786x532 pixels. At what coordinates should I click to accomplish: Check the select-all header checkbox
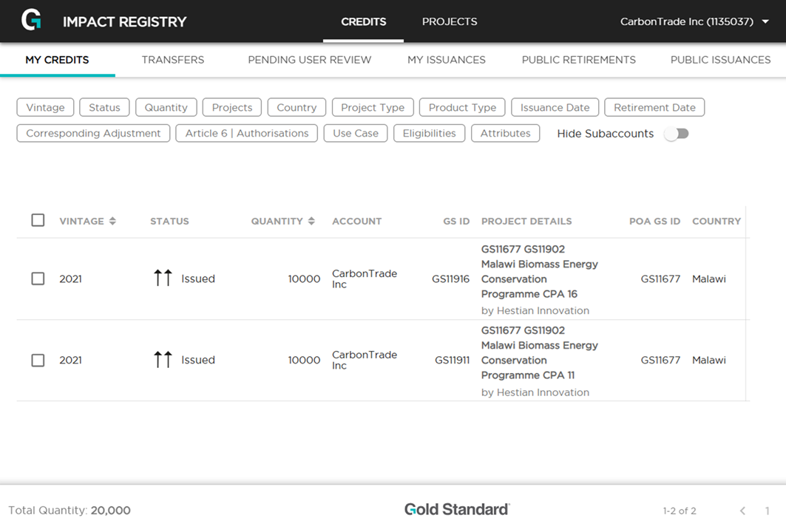tap(38, 220)
